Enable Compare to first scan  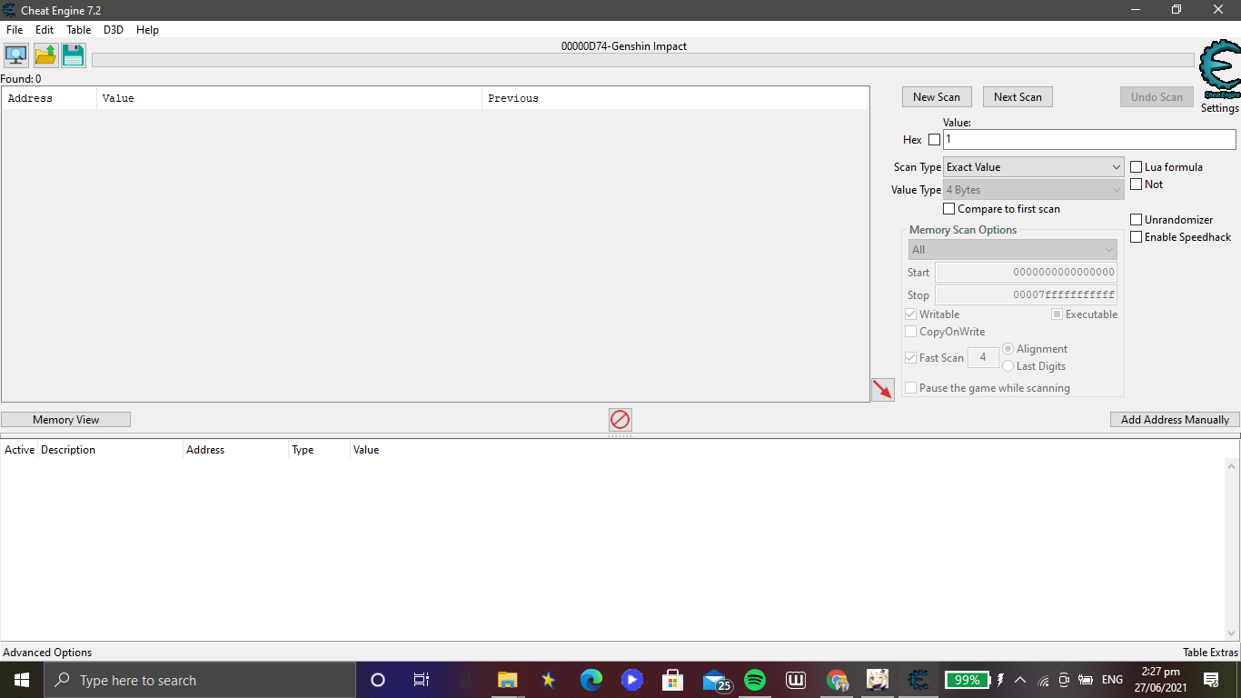[948, 208]
